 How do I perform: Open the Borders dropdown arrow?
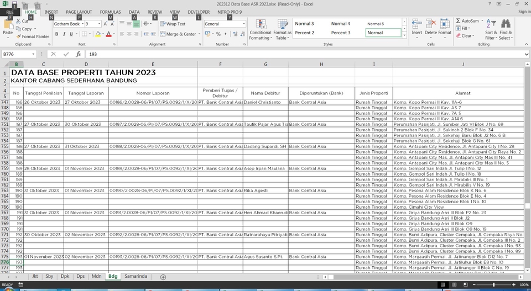coord(90,34)
